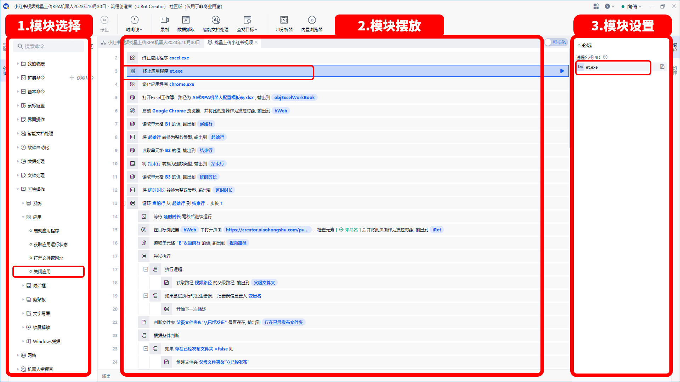Image resolution: width=680 pixels, height=382 pixels.
Task: Run the selected et.exe line play arrow
Action: (562, 71)
